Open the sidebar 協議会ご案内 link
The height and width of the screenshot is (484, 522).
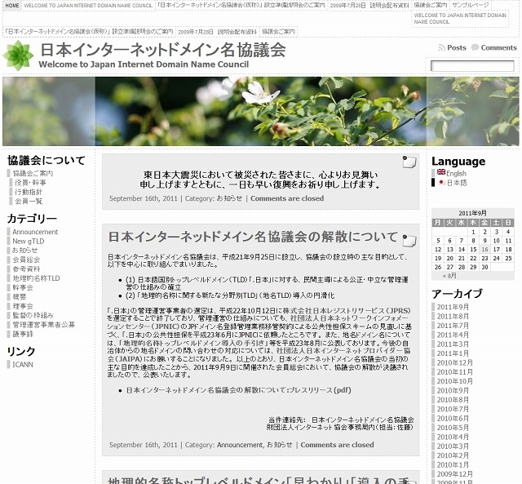(33, 173)
